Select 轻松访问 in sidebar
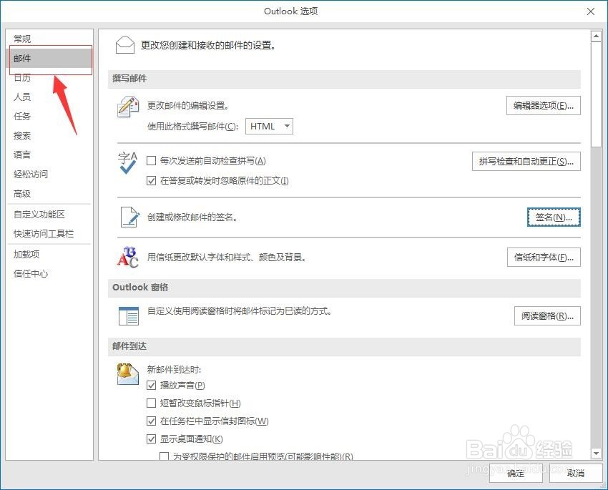608x490 pixels. [49, 174]
